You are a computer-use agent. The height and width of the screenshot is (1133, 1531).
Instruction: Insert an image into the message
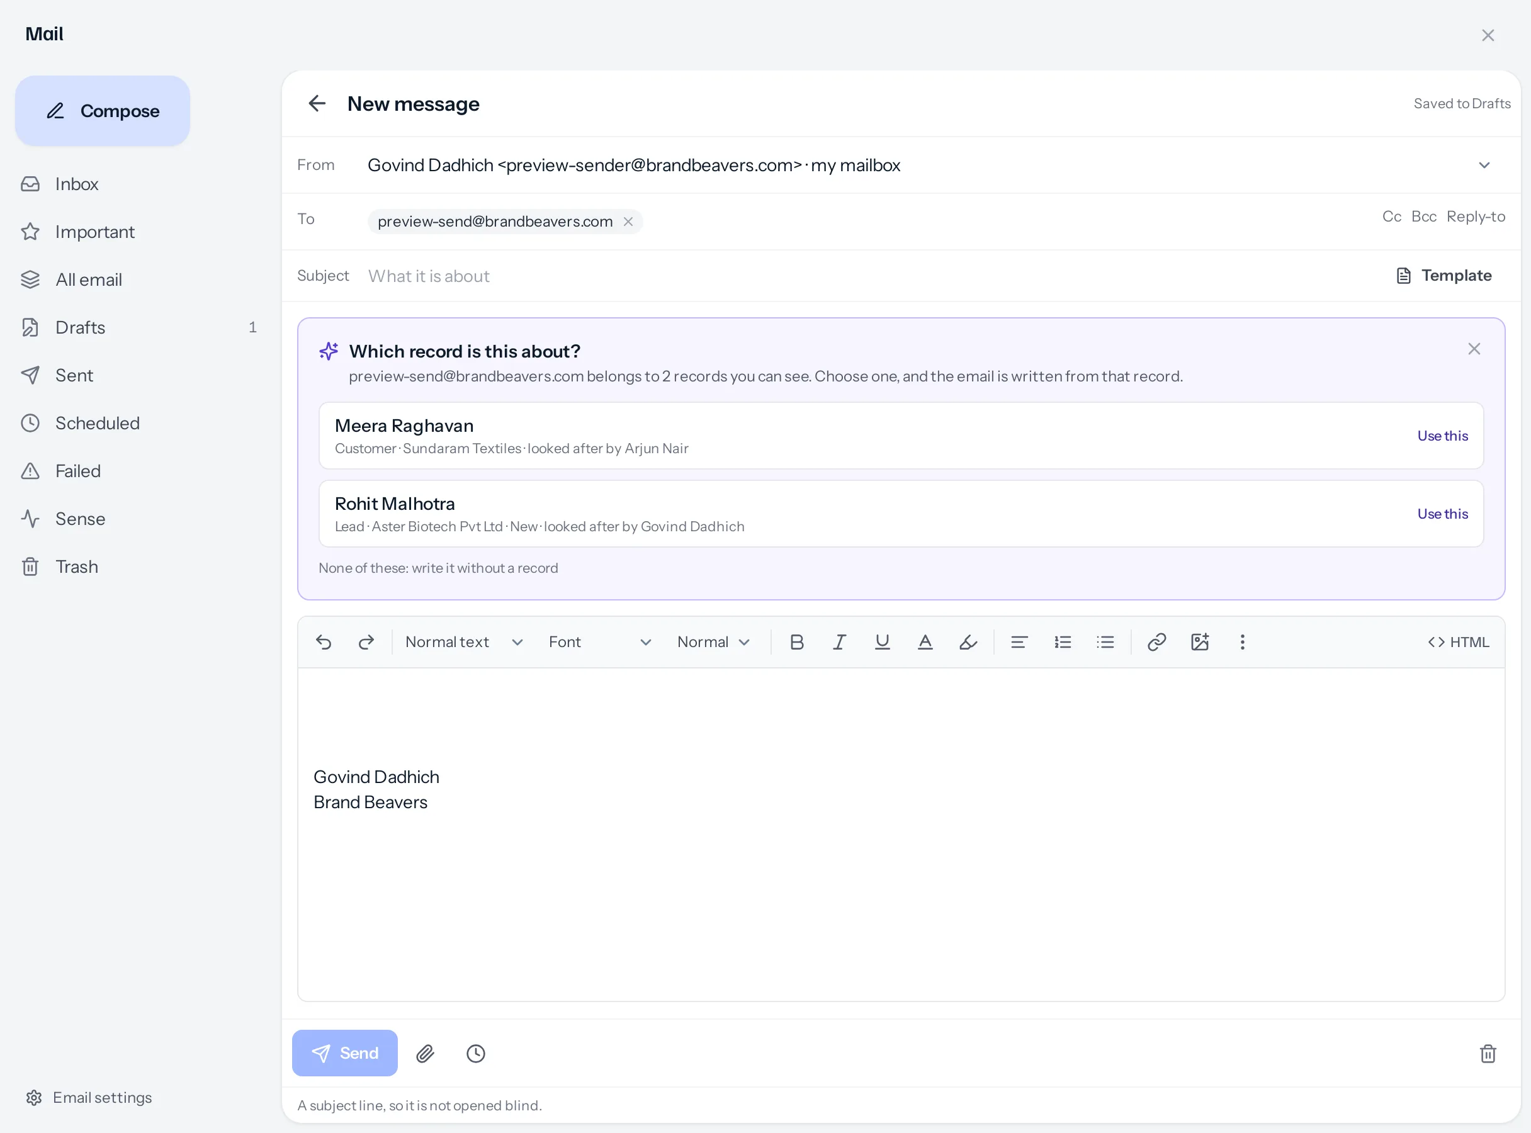tap(1200, 642)
